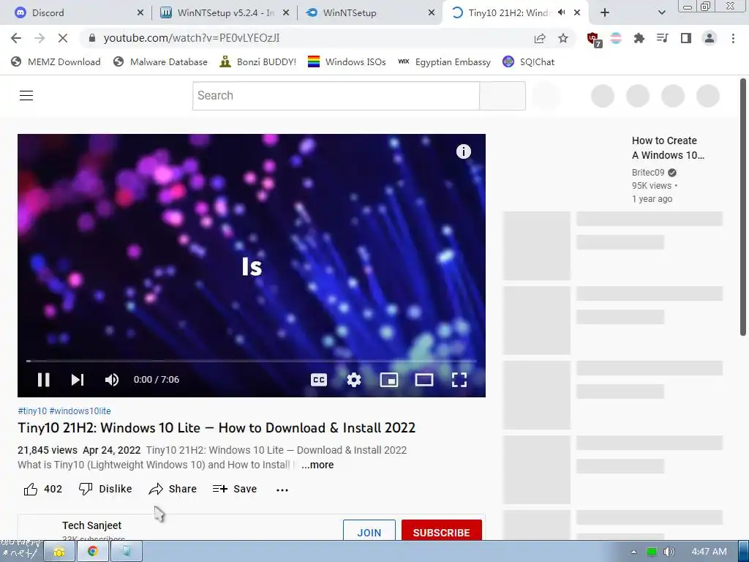The image size is (749, 562).
Task: Open a new browser tab
Action: (605, 13)
